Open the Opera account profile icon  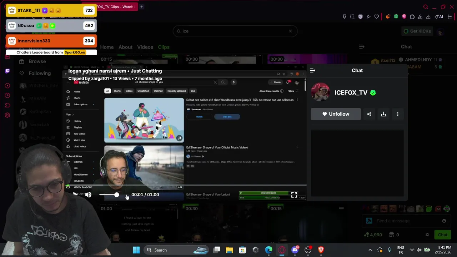(420, 17)
